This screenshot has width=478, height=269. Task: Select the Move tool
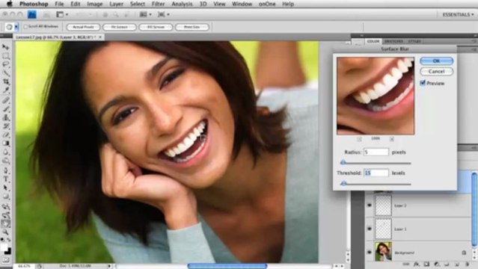pos(6,47)
